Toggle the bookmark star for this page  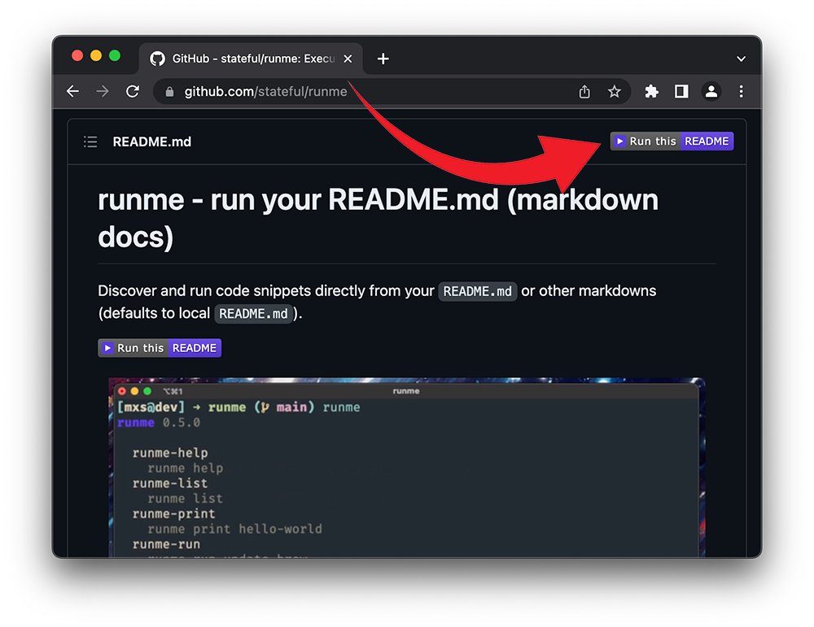click(x=615, y=91)
